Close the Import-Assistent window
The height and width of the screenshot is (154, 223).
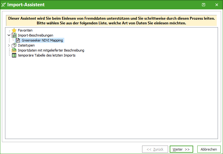(x=216, y=5)
